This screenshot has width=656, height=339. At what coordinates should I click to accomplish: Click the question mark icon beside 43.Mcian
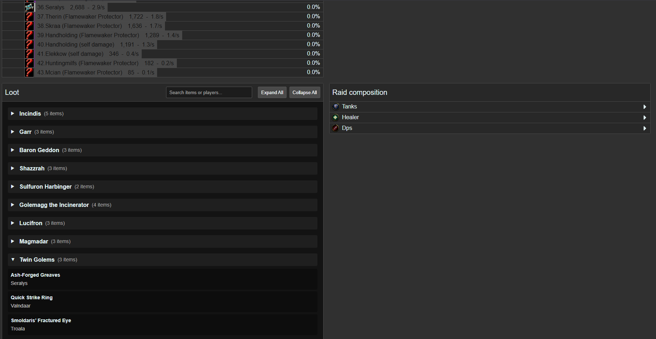click(x=29, y=72)
